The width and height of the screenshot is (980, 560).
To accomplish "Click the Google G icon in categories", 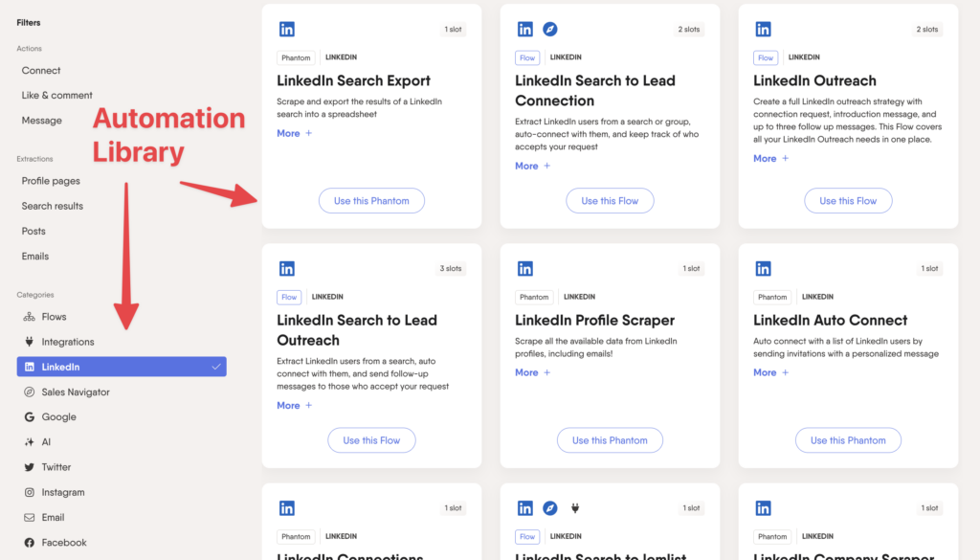I will (x=30, y=416).
